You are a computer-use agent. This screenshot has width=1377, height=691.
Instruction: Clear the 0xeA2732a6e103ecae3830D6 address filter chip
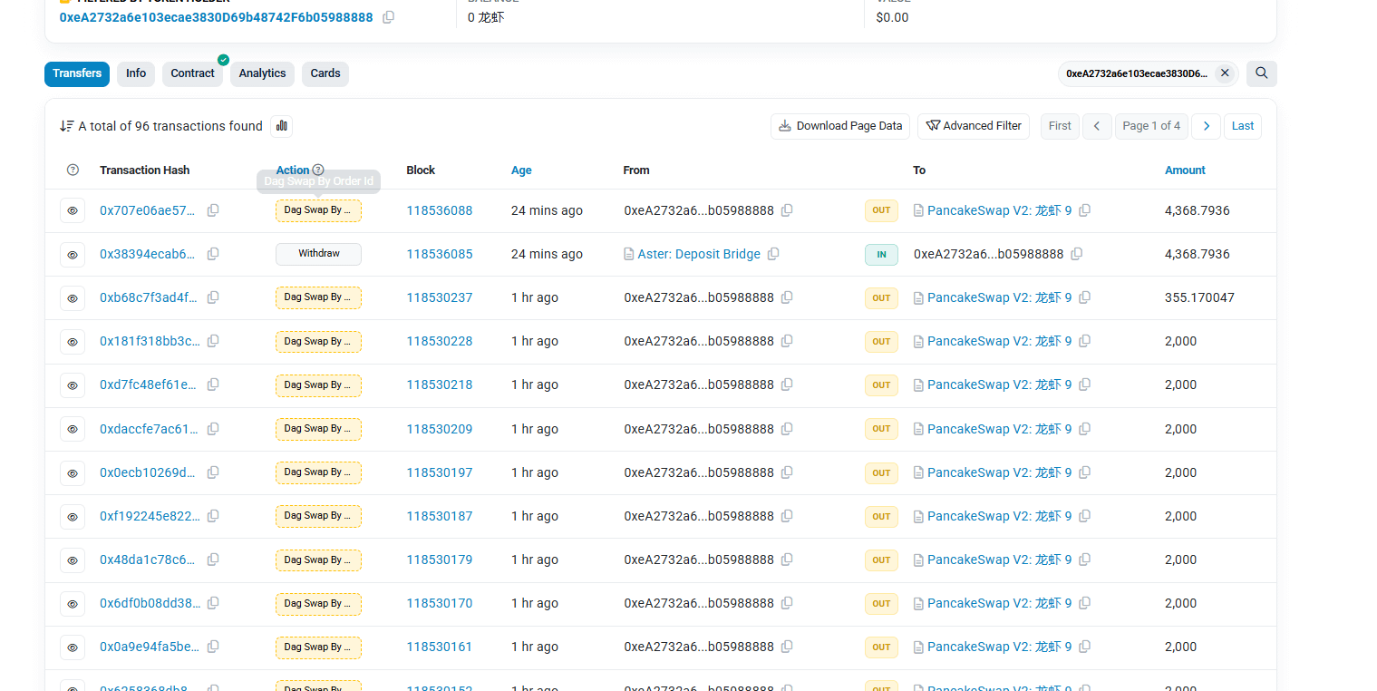point(1225,73)
